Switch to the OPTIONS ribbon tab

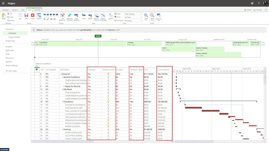37,10
